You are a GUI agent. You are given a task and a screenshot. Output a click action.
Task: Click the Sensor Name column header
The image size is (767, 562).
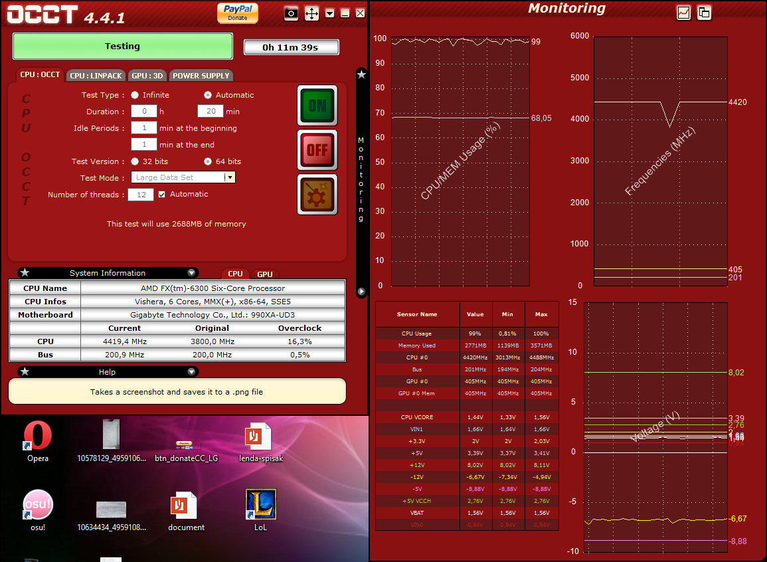click(x=417, y=314)
